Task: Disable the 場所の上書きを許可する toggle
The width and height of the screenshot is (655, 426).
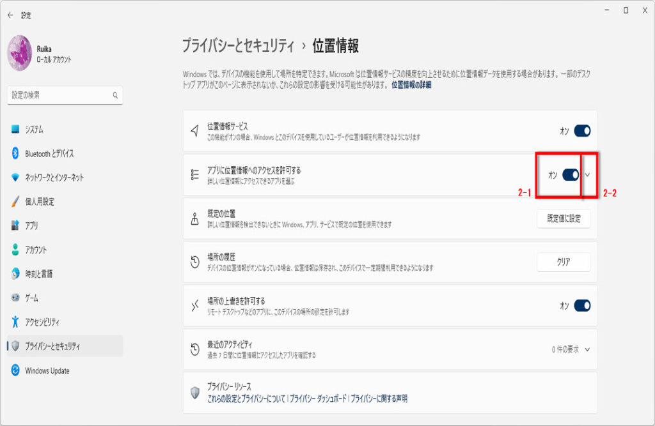Action: [x=581, y=306]
